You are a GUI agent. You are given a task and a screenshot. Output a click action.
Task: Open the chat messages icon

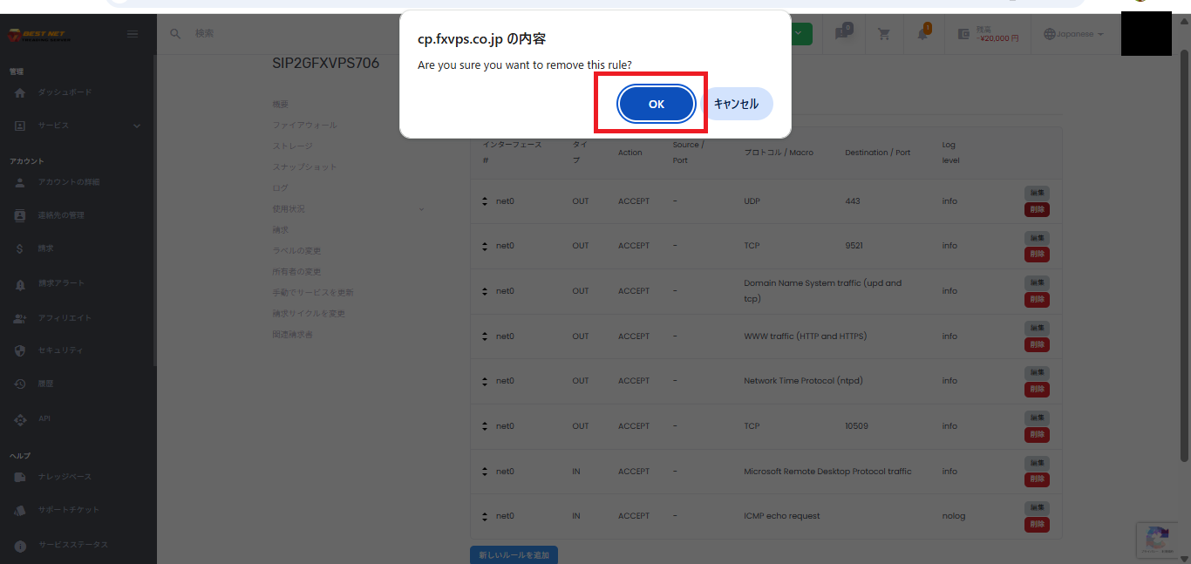tap(841, 34)
